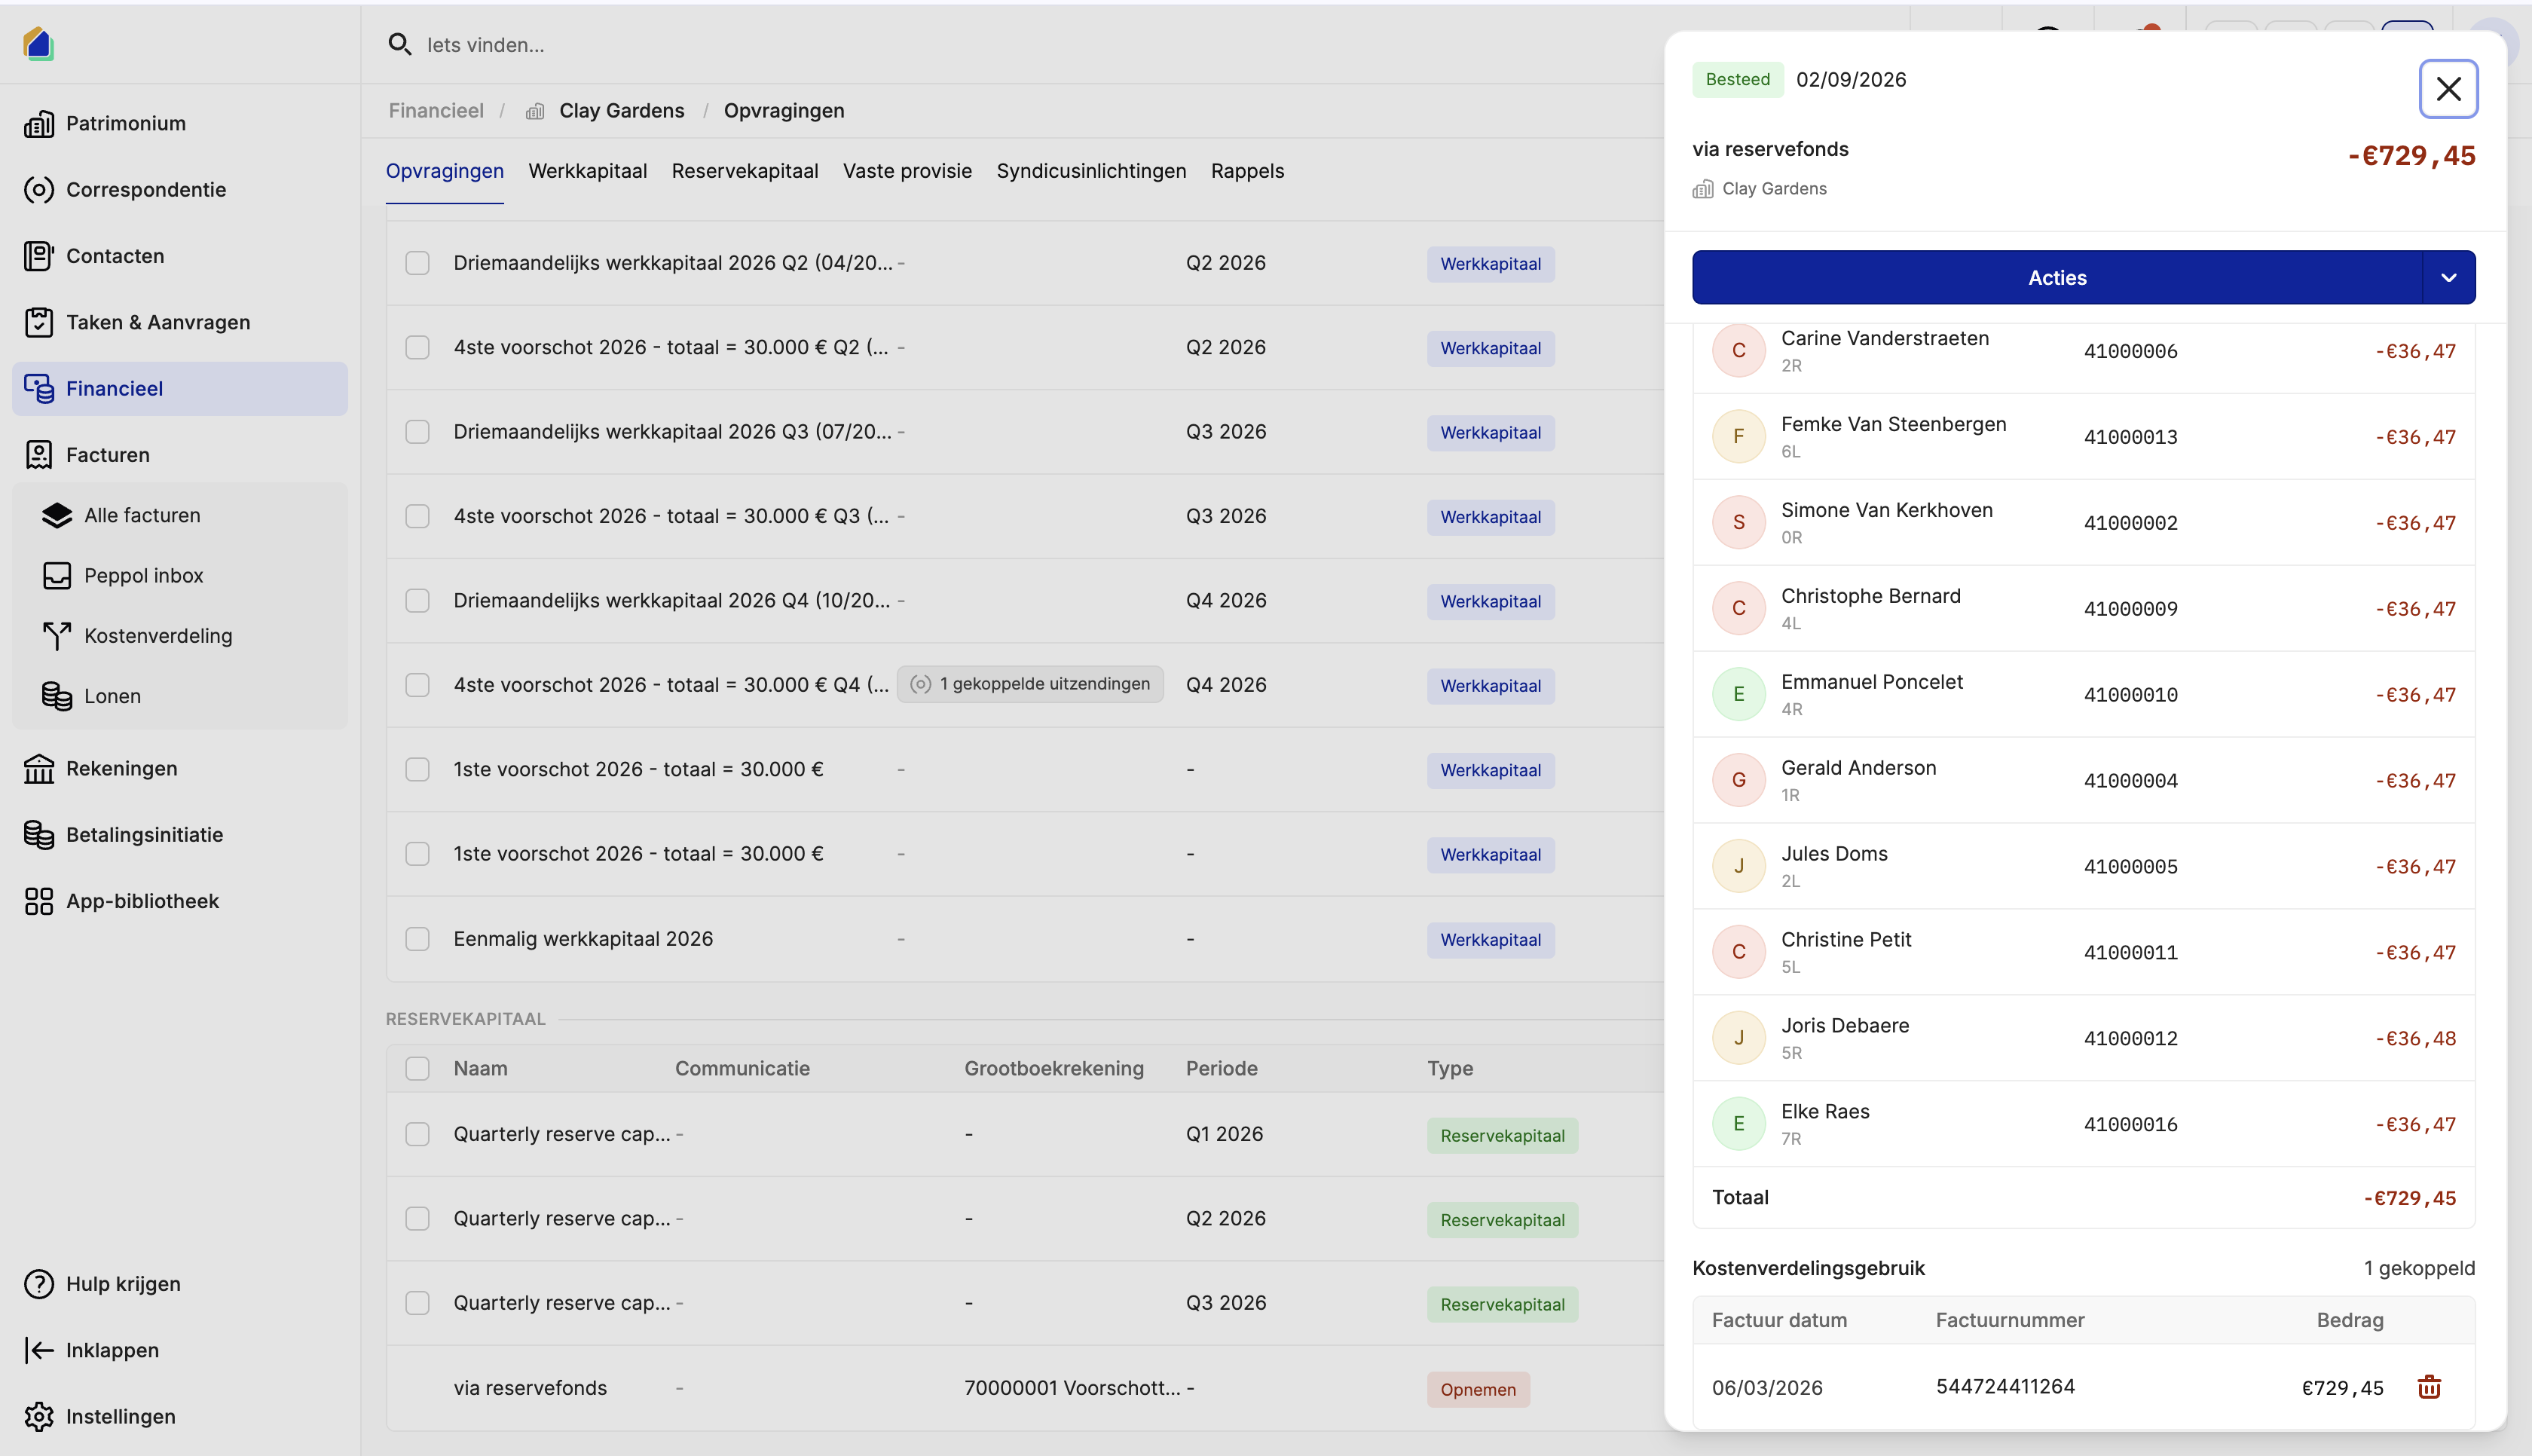Delete the linked invoice with trash icon
Image resolution: width=2532 pixels, height=1456 pixels.
point(2428,1387)
